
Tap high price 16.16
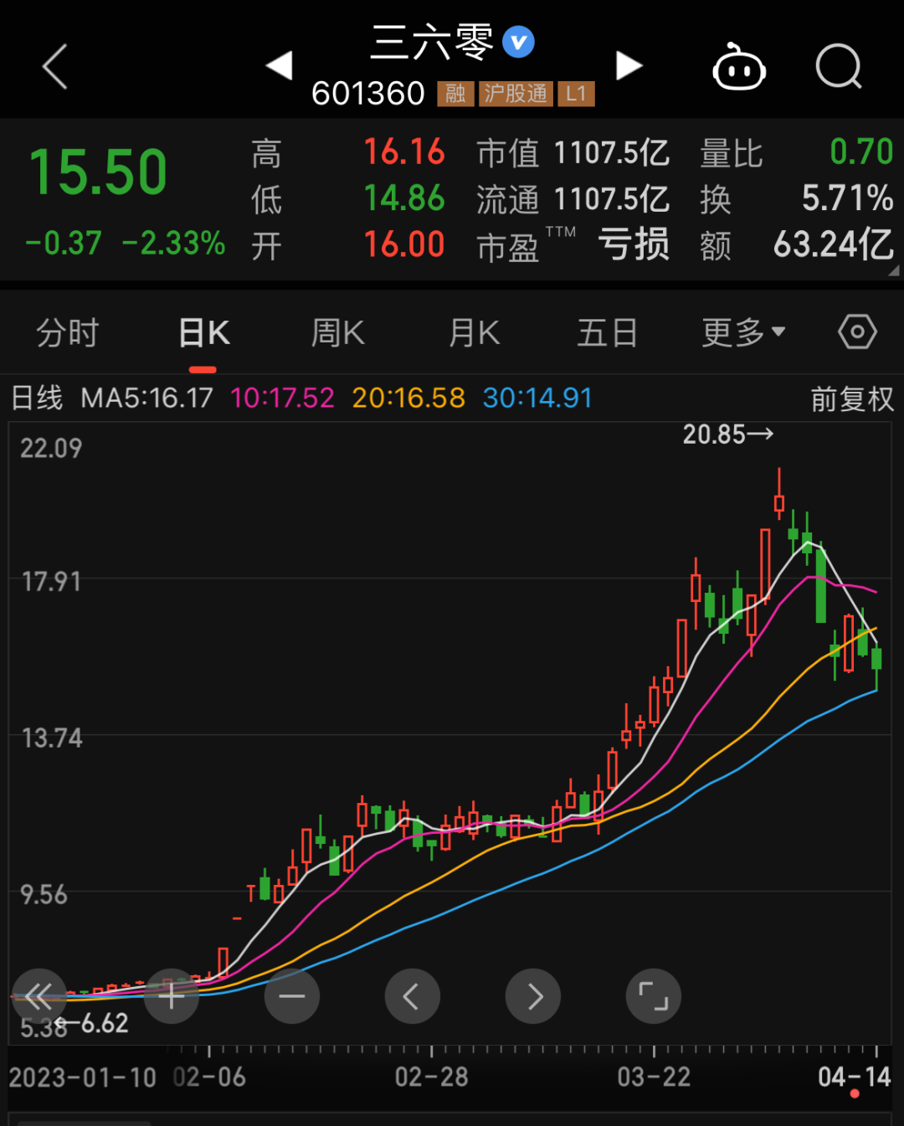click(404, 152)
